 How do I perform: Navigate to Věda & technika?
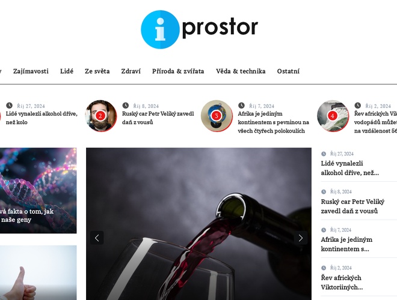point(241,71)
